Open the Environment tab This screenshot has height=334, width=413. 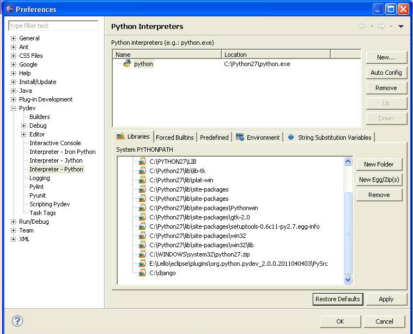258,138
